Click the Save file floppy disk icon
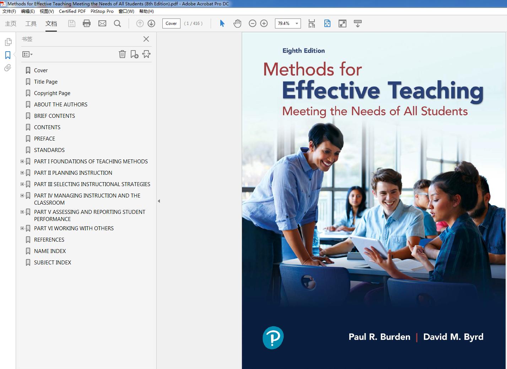 point(72,23)
